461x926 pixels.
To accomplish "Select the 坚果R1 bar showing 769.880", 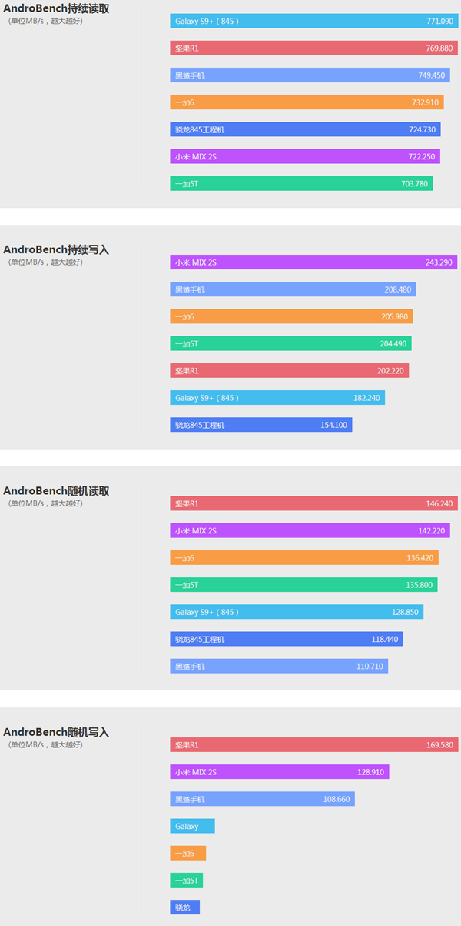I will pos(313,48).
